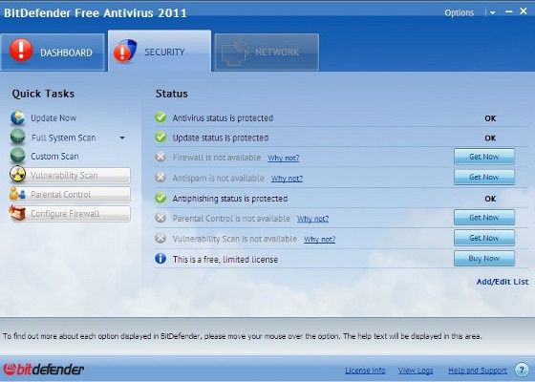Expand the Full System Scan dropdown arrow
Screen dimensions: 535x382
pyautogui.click(x=122, y=138)
